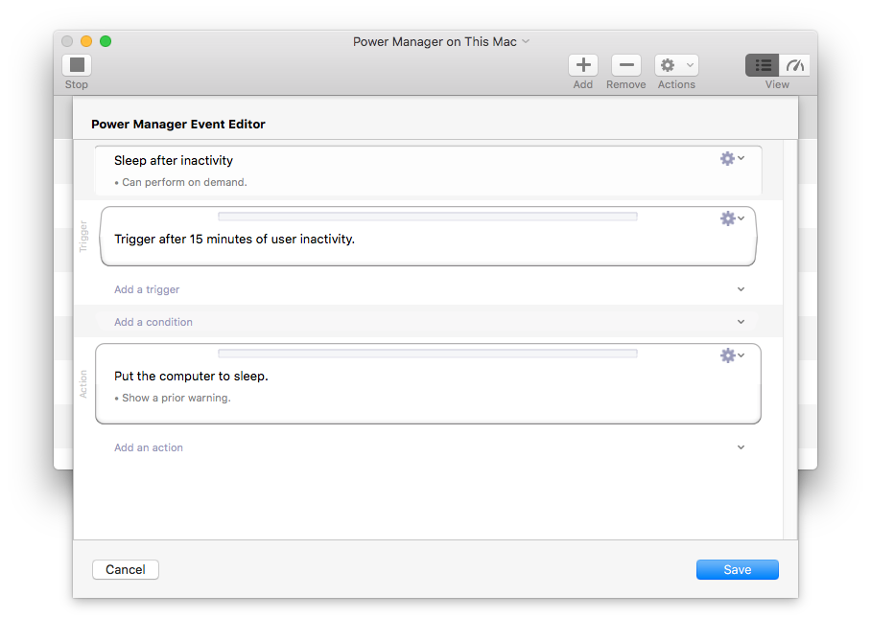Save the event with the Save button
Screen dimensions: 871x618
(x=737, y=570)
